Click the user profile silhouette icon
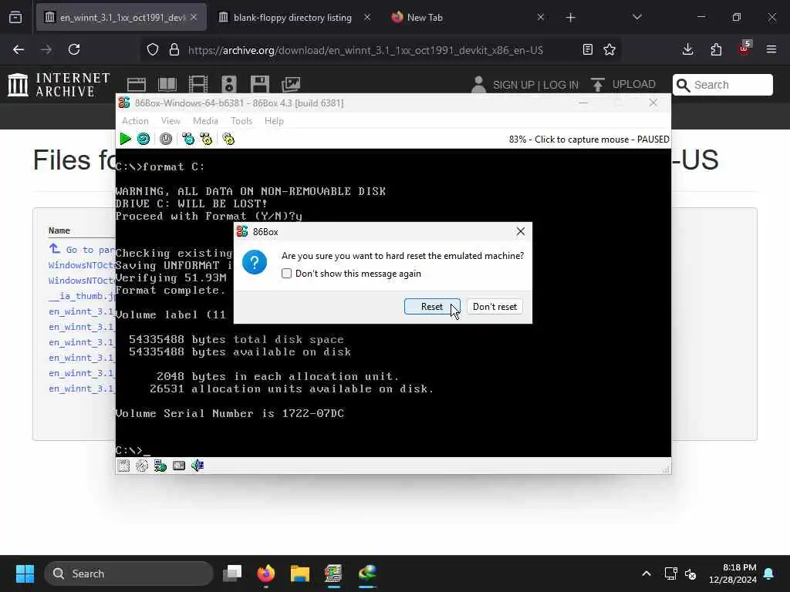Image resolution: width=790 pixels, height=592 pixels. 478,85
